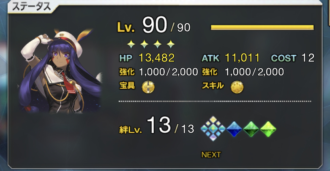Image resolution: width=330 pixels, height=171 pixels.
Task: Tap the 絆Lv. 13 bond level
Action: 157,126
